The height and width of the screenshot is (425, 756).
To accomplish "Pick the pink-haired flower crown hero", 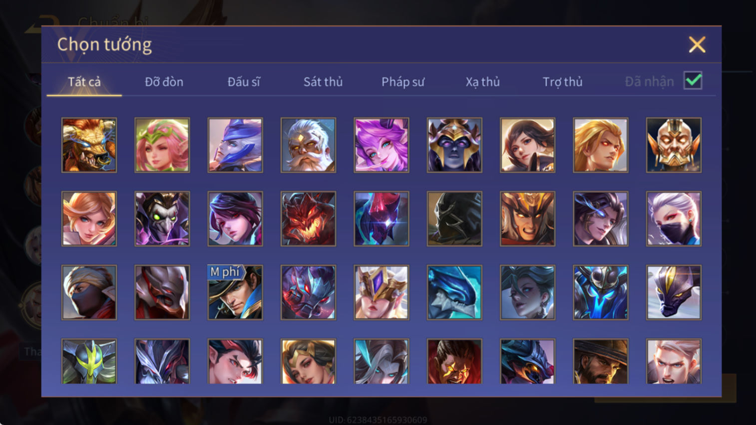I will pyautogui.click(x=162, y=145).
